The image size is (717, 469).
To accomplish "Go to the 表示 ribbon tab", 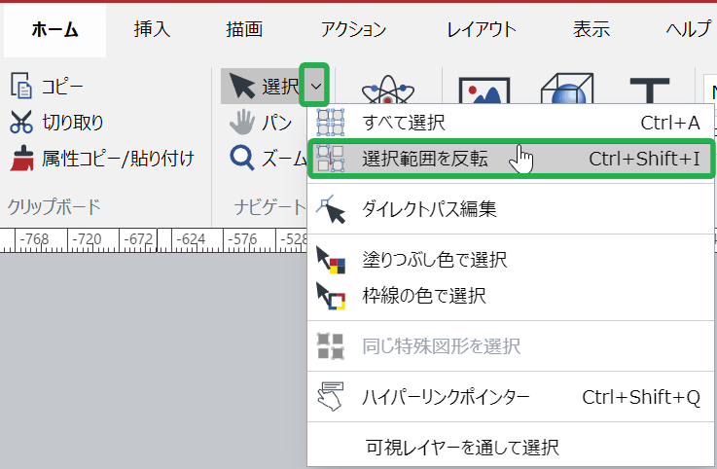I will (592, 30).
